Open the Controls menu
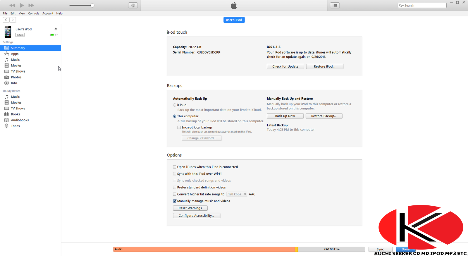The height and width of the screenshot is (256, 468). click(34, 13)
